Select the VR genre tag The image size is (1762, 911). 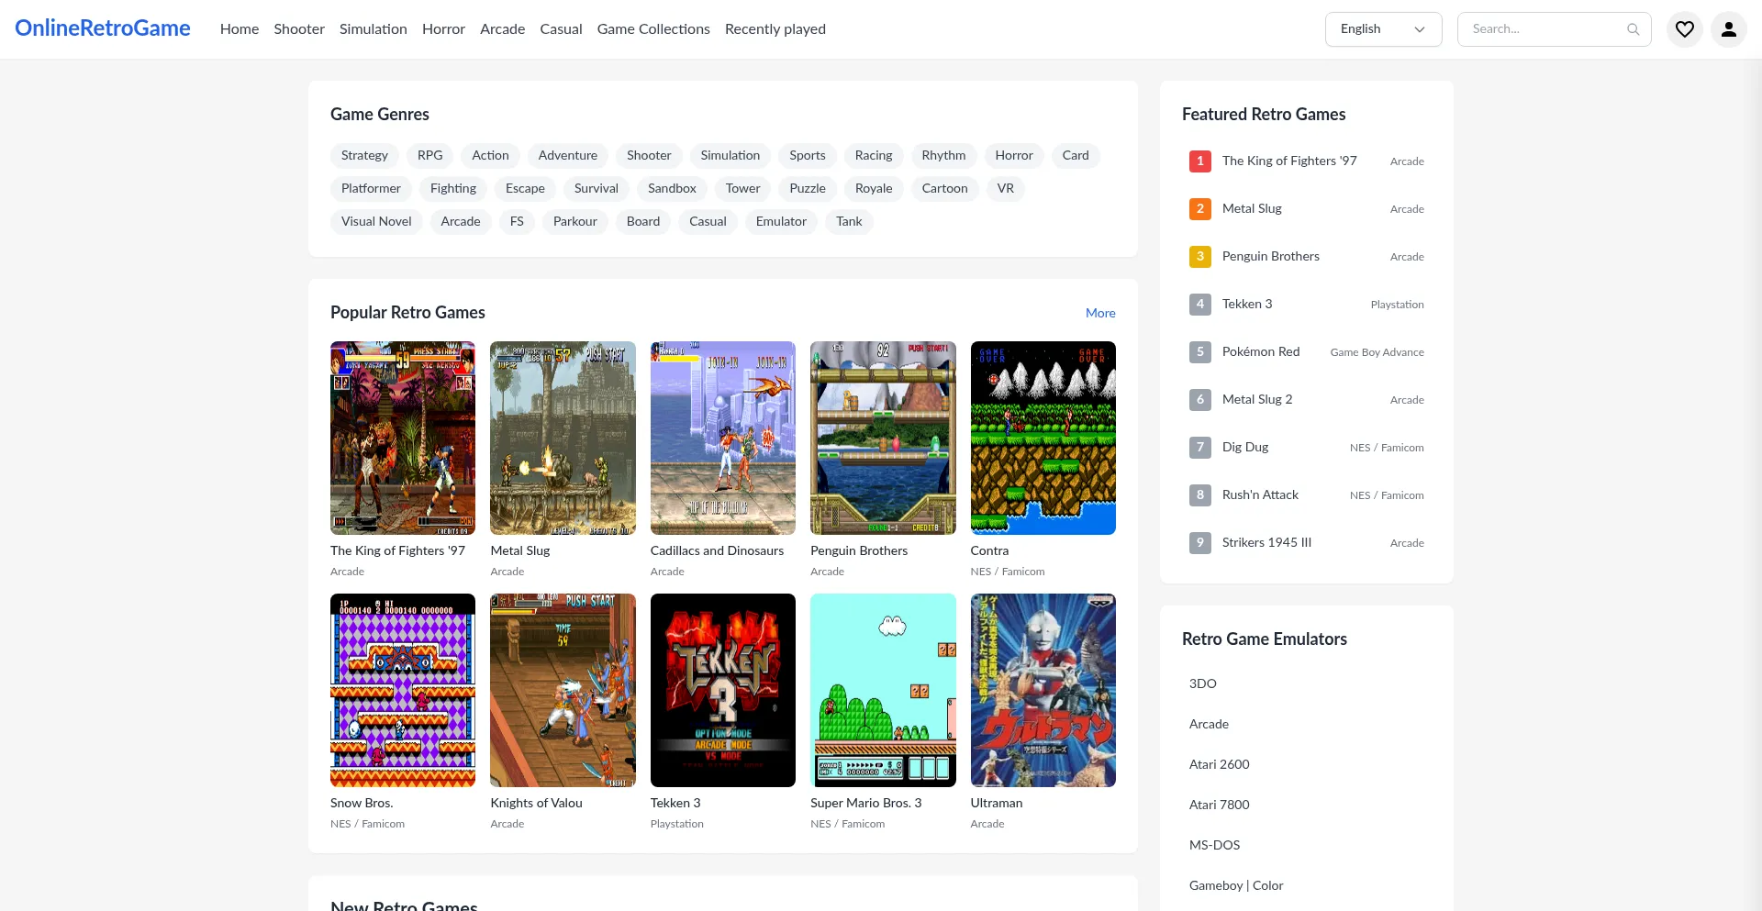1006,189
